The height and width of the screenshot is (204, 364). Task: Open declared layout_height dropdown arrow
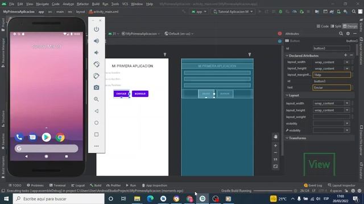(x=347, y=69)
